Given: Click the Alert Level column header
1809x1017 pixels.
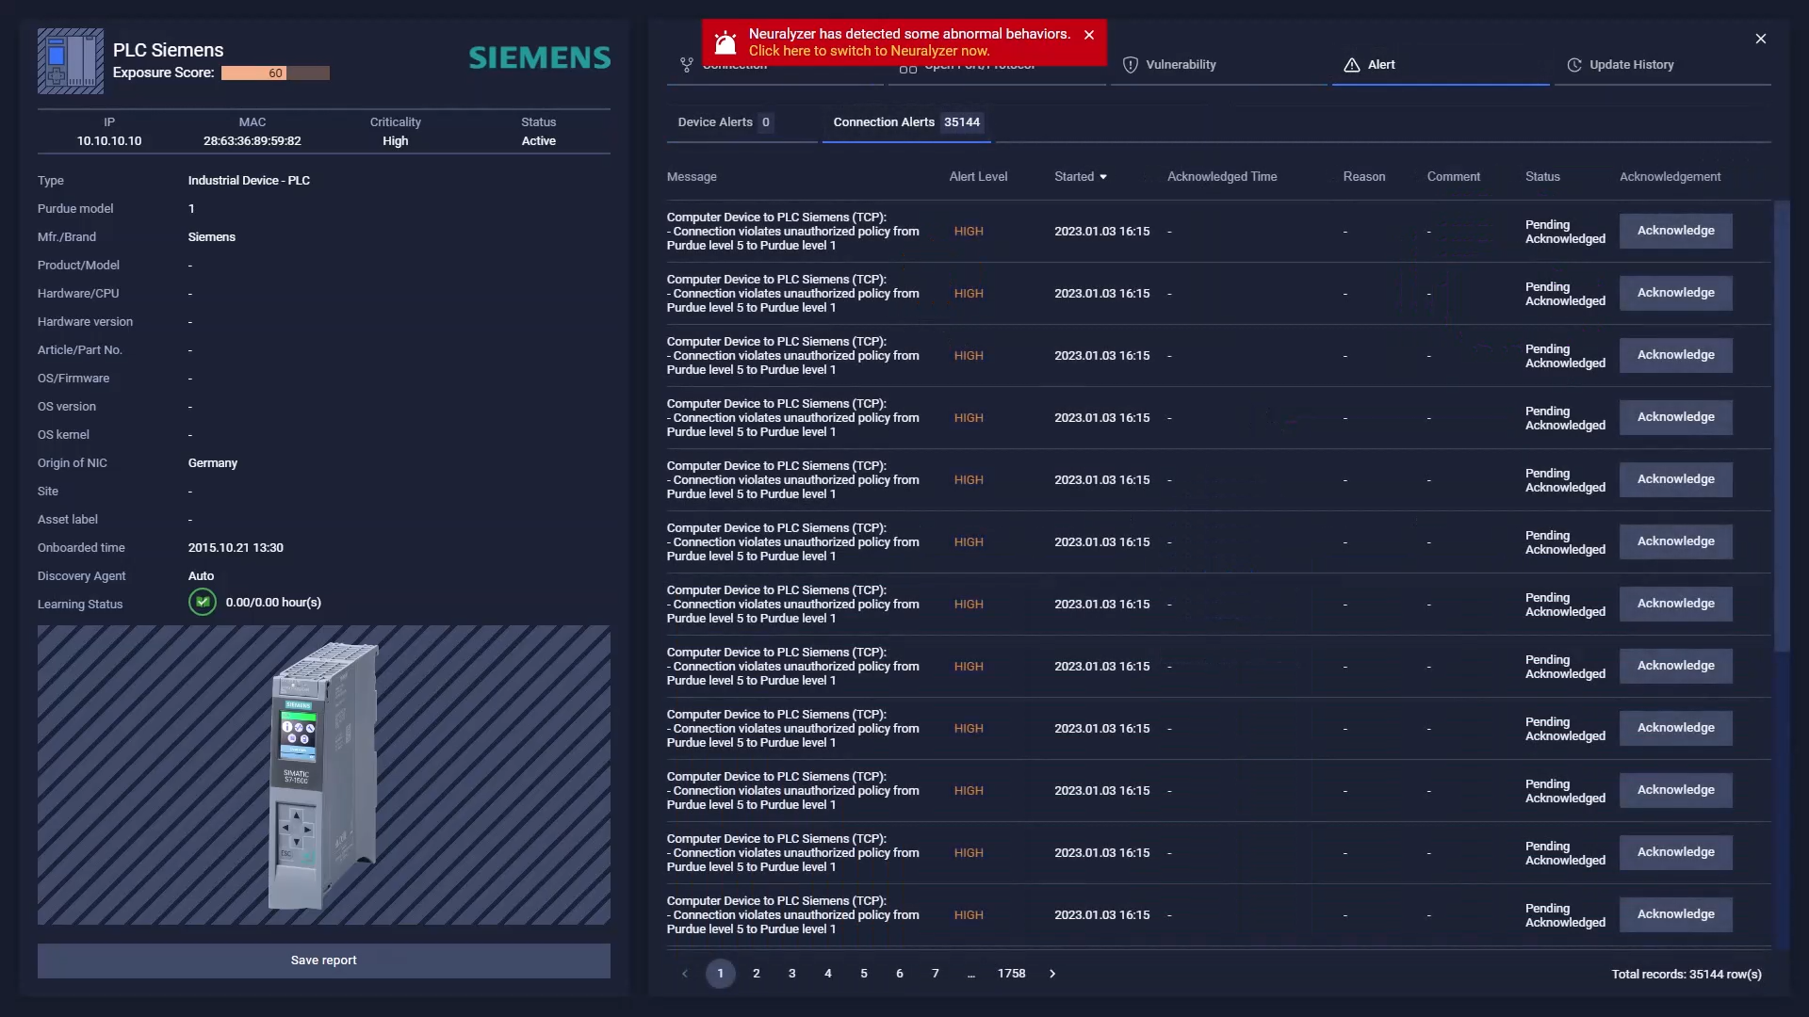Looking at the screenshot, I should click(x=978, y=177).
